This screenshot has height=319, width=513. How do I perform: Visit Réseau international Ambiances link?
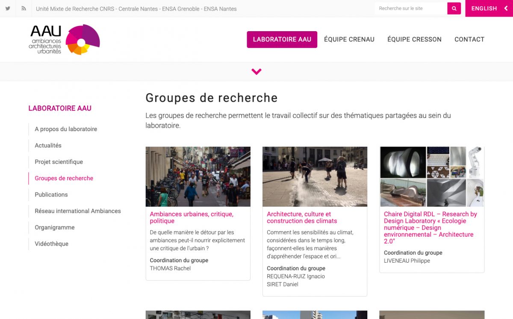coord(78,211)
